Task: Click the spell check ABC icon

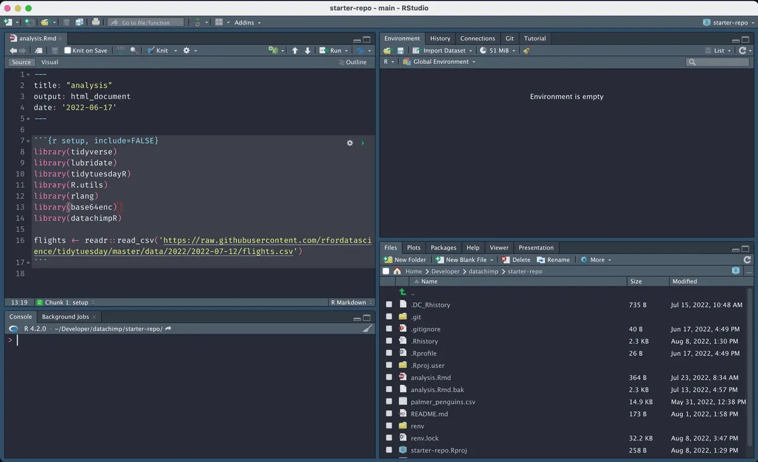Action: (x=121, y=51)
